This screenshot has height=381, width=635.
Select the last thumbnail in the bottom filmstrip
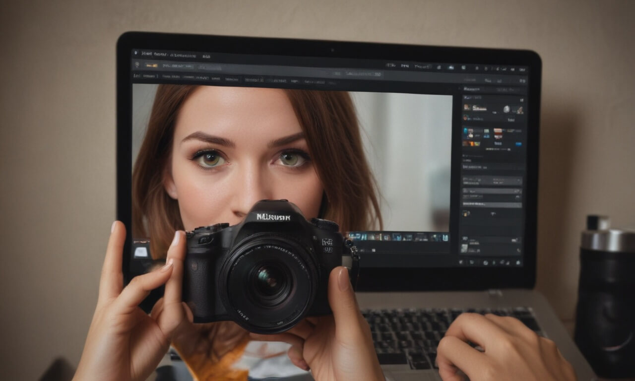[x=445, y=237]
